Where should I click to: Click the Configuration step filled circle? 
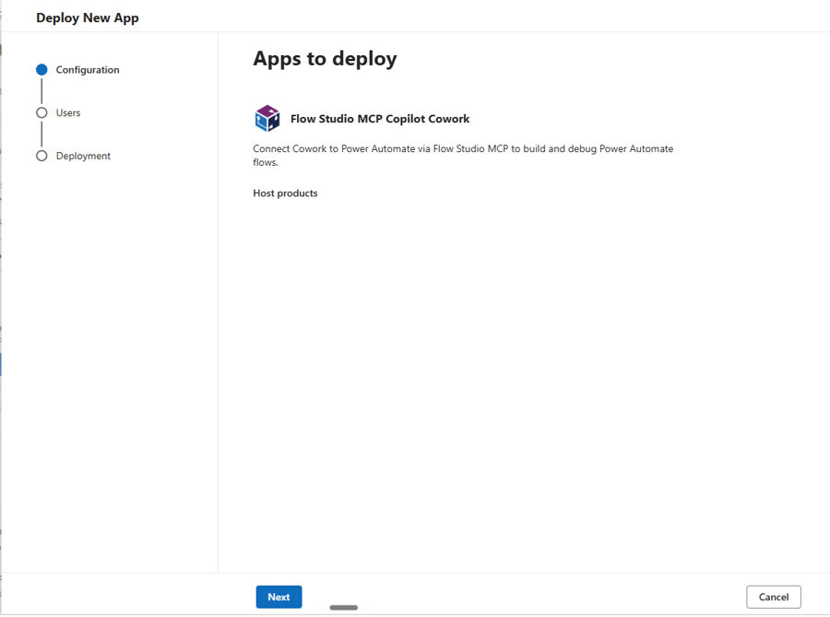41,70
